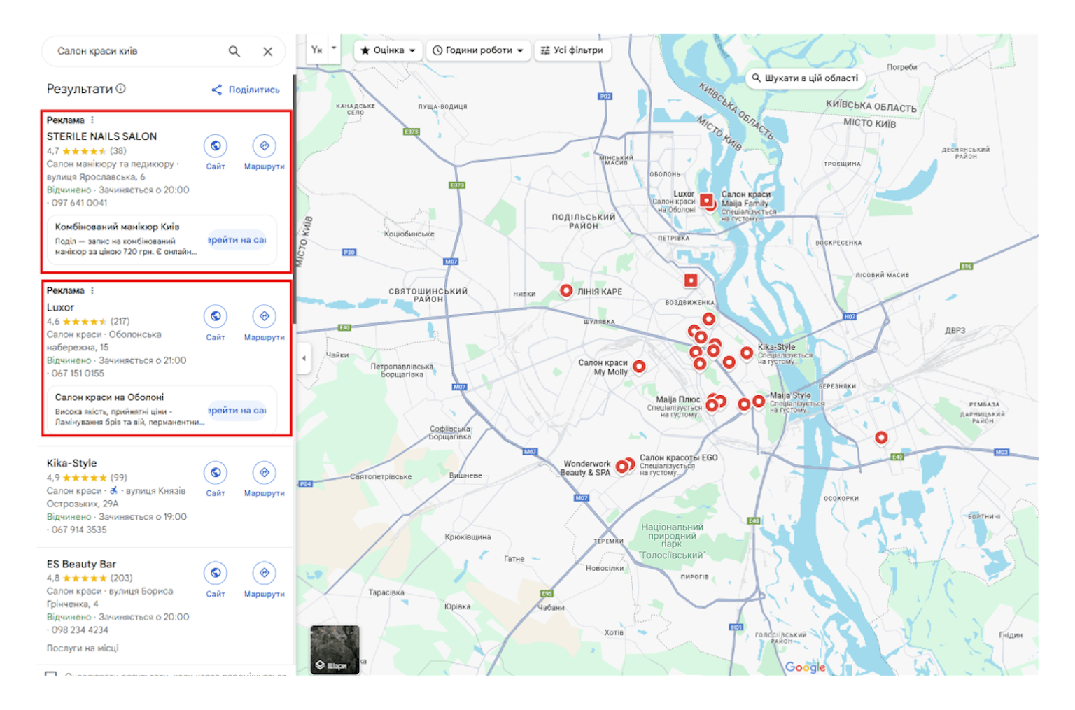This screenshot has width=1075, height=710.
Task: Toggle the map update results checkbox
Action: tap(51, 674)
